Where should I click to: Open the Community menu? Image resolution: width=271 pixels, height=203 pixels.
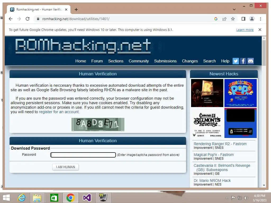[139, 61]
